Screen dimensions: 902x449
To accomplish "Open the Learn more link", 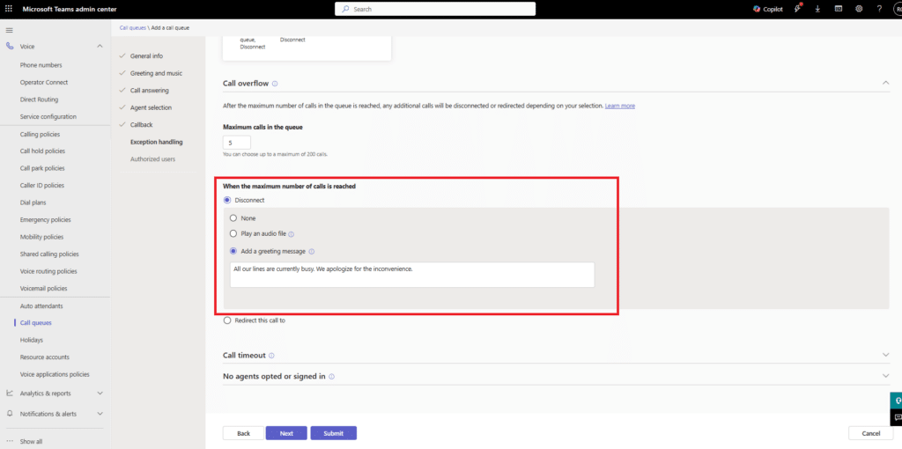I will (x=619, y=106).
